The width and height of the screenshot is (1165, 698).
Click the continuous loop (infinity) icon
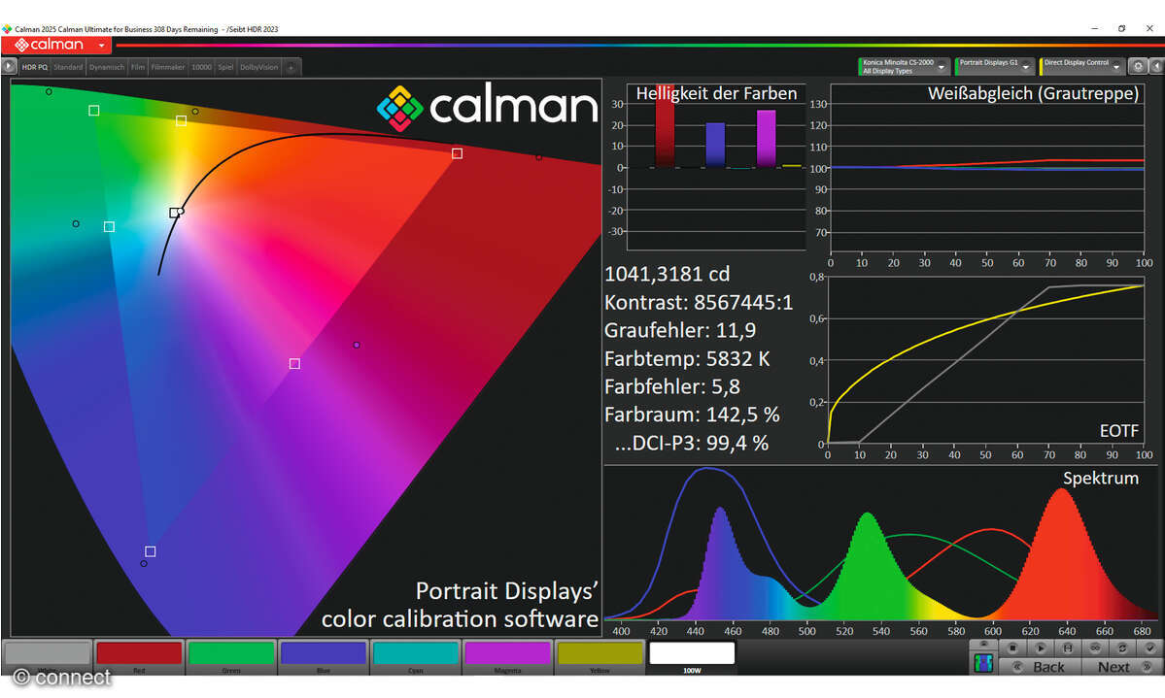click(1095, 648)
